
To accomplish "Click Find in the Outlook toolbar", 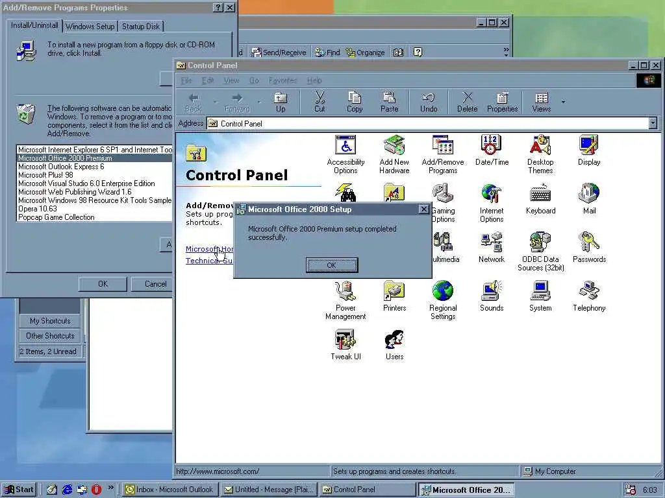I will point(327,53).
